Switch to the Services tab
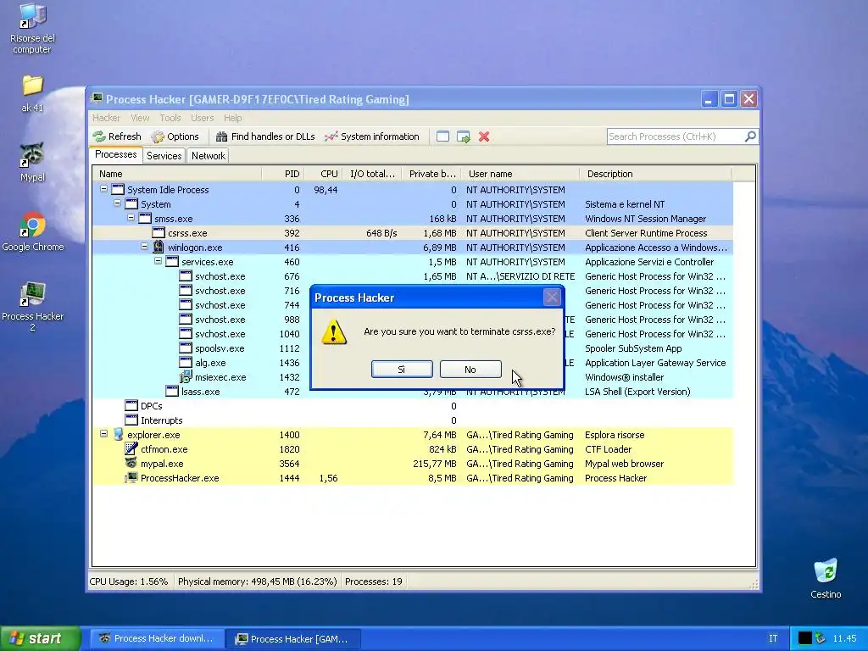 coord(164,156)
